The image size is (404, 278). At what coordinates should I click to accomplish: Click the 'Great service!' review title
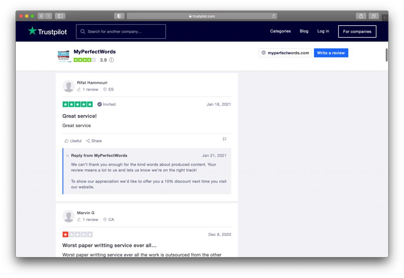[79, 116]
